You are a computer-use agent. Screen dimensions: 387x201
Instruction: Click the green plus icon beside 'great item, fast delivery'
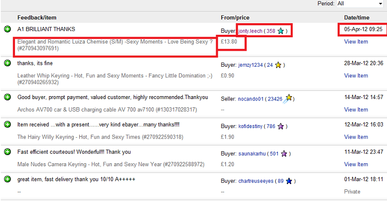(7, 180)
